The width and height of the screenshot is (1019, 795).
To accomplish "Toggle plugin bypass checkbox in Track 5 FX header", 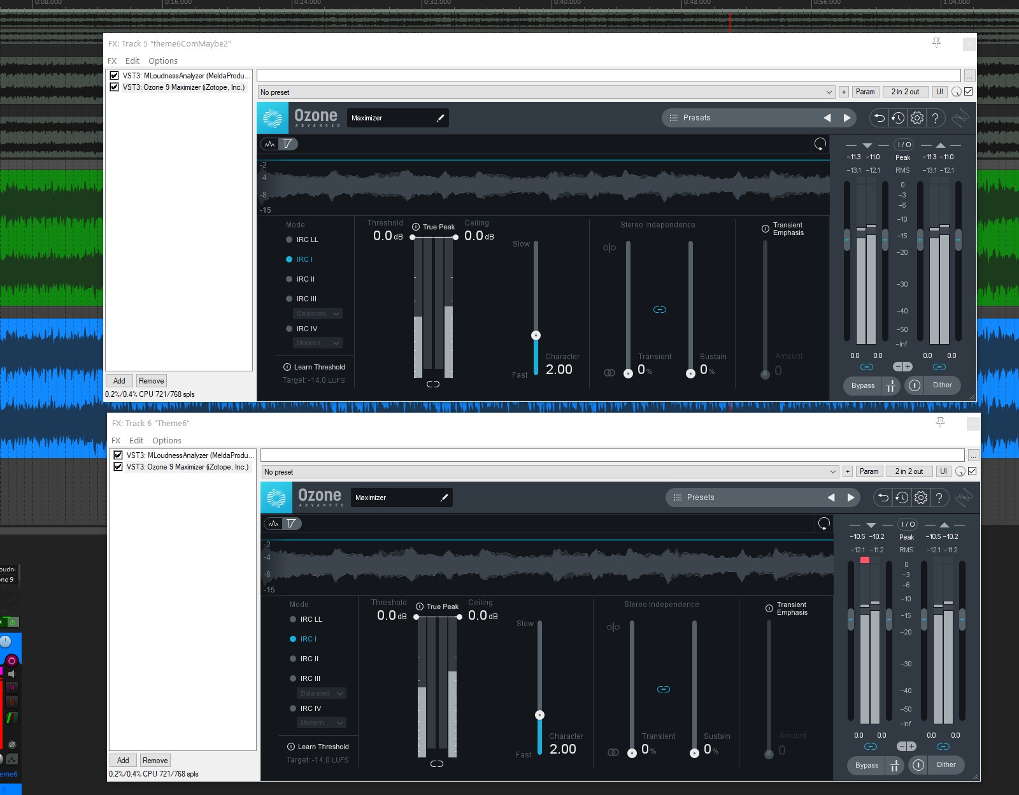I will (x=969, y=92).
